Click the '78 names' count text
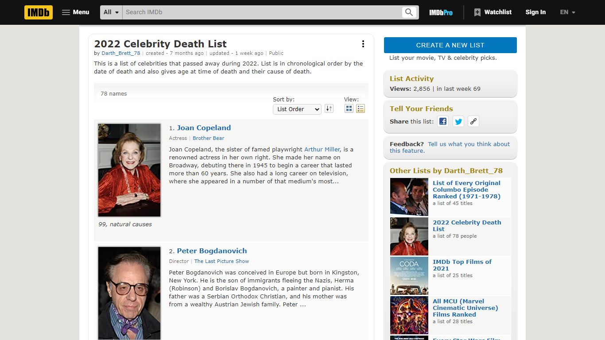This screenshot has height=340, width=605. pyautogui.click(x=114, y=94)
